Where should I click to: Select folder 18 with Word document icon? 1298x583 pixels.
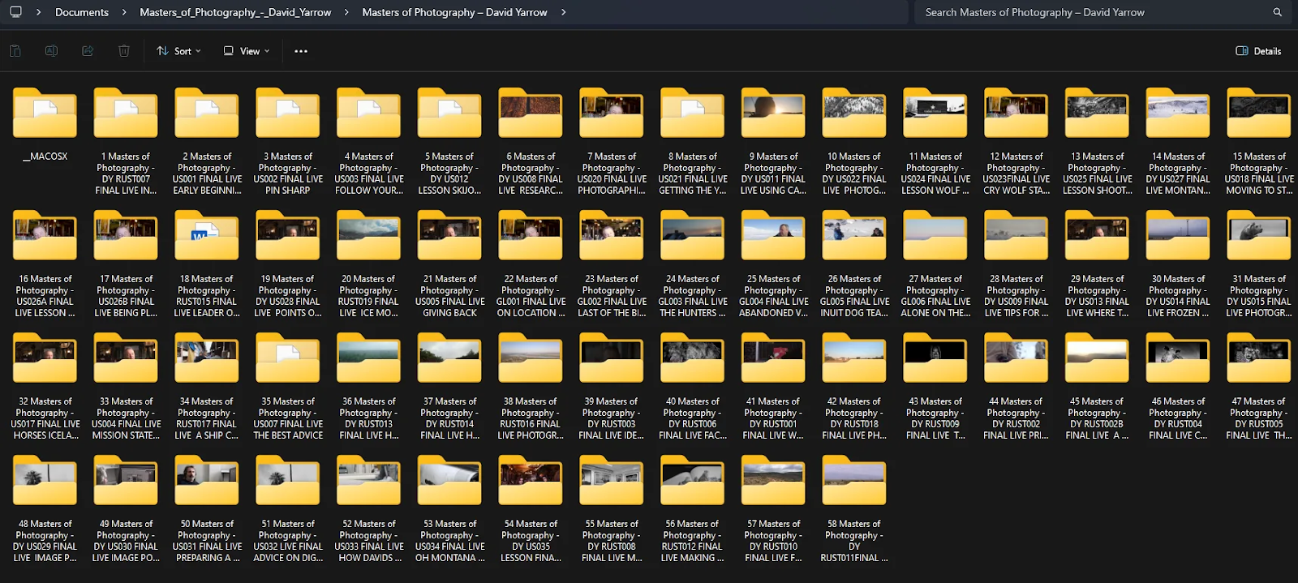207,238
